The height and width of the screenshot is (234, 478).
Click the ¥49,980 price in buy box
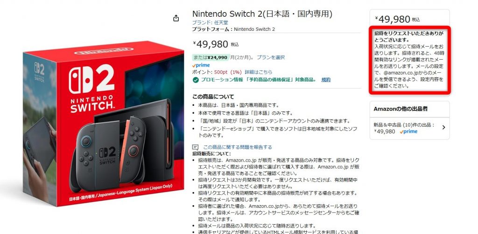click(x=393, y=19)
